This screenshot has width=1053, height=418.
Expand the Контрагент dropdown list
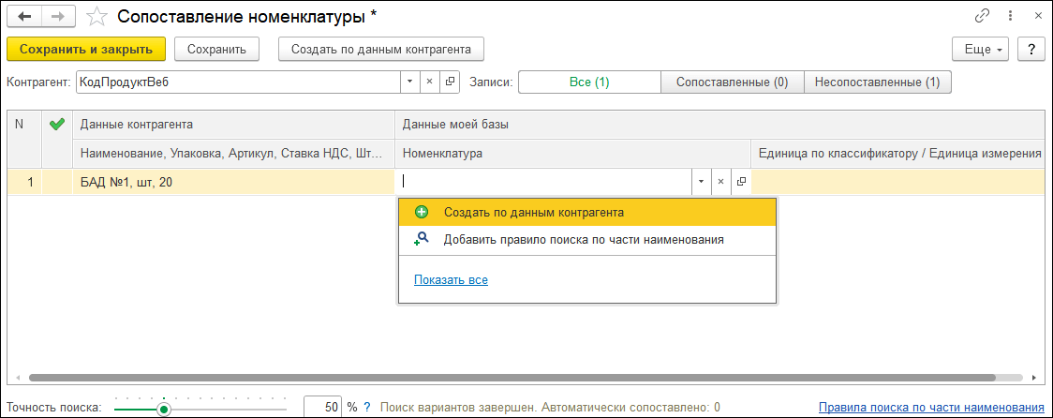tap(409, 82)
